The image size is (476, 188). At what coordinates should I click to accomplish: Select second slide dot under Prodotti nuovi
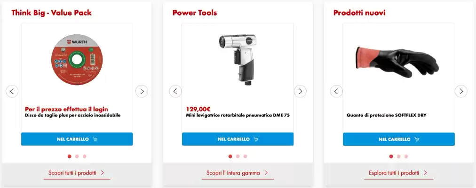tap(398, 157)
